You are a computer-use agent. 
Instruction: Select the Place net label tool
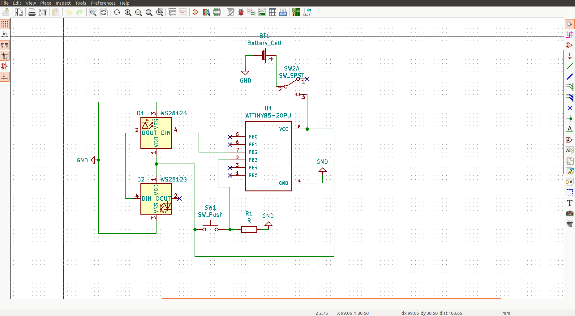[x=570, y=129]
